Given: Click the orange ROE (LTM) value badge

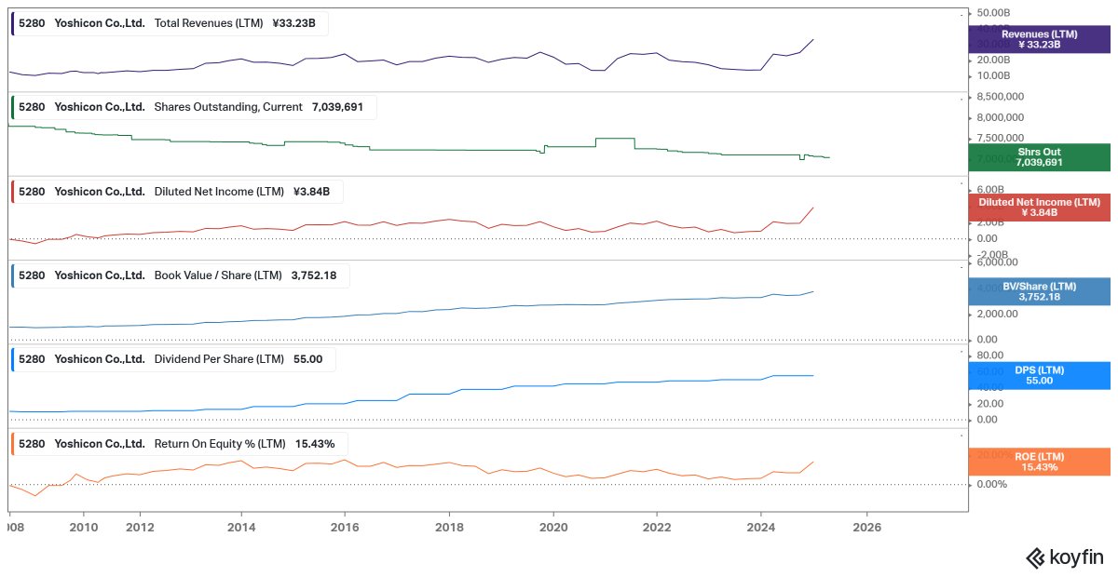Looking at the screenshot, I should pos(1039,462).
